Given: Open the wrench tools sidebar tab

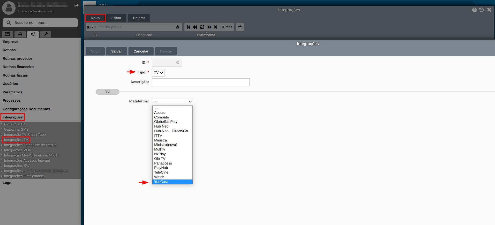Looking at the screenshot, I should [46, 34].
